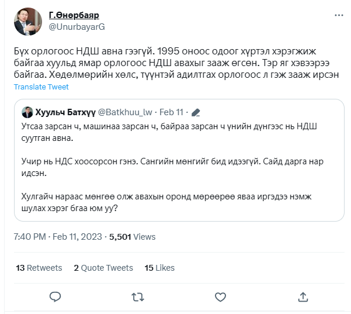Show the 15 Likes list
The image size is (351, 314).
tap(159, 267)
